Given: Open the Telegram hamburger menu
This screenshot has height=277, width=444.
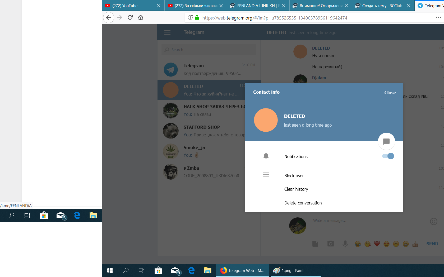Looking at the screenshot, I should point(167,32).
